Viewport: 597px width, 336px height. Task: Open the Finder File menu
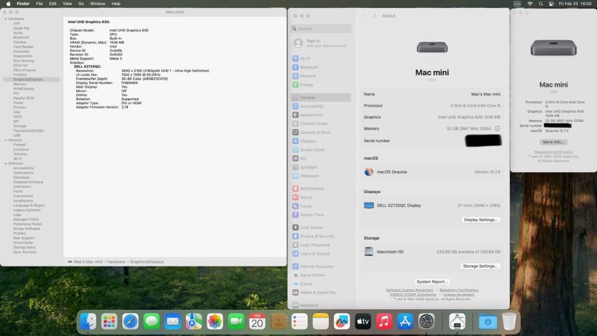pos(39,4)
